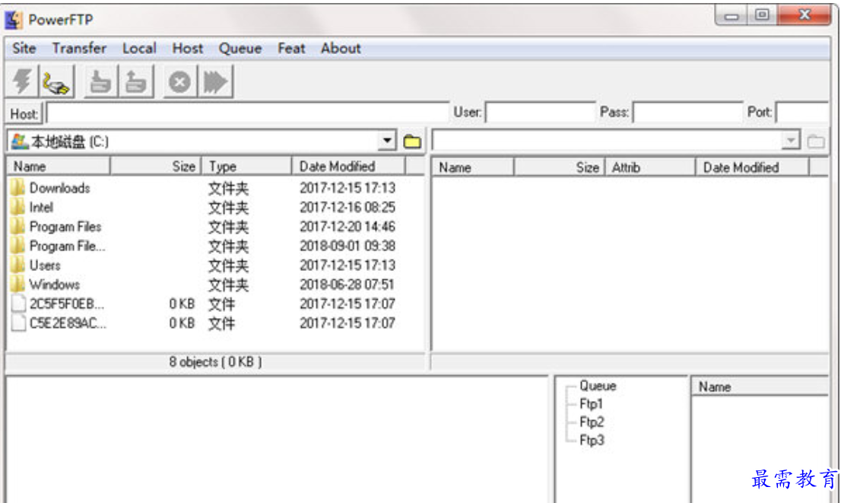The image size is (844, 503).
Task: Click the 8 objects status bar text
Action: point(215,362)
